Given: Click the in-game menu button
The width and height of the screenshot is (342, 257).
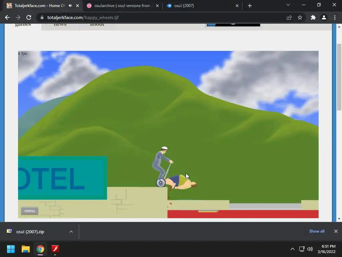Looking at the screenshot, I should click(30, 211).
